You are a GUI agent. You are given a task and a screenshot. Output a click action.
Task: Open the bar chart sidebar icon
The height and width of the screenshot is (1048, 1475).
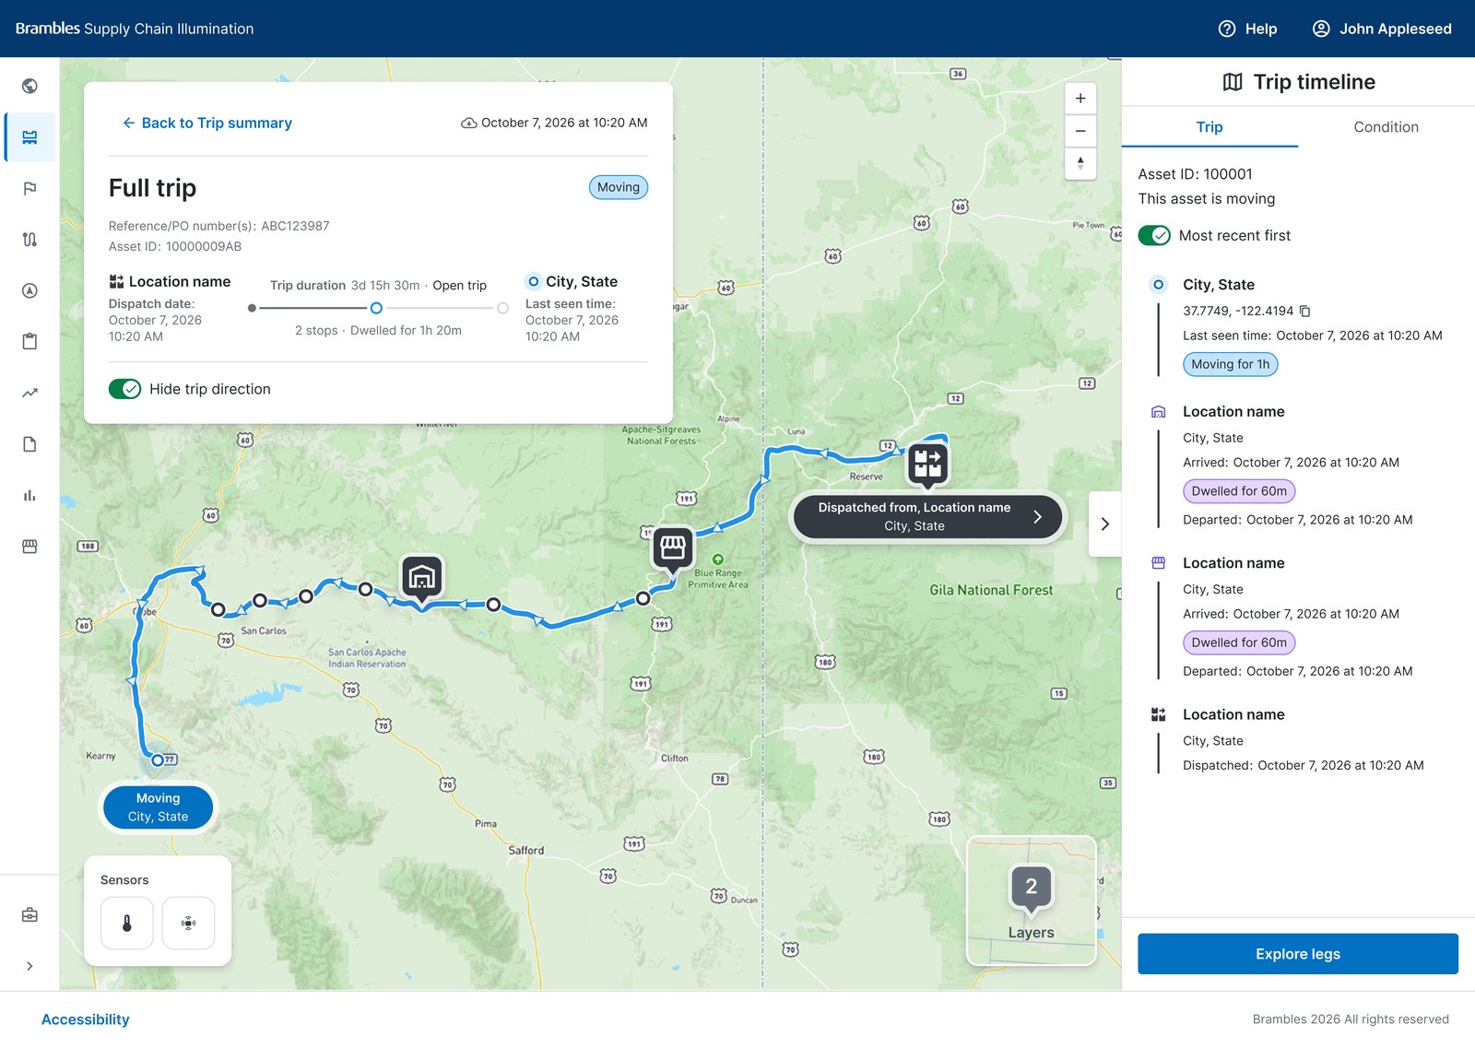click(x=29, y=495)
